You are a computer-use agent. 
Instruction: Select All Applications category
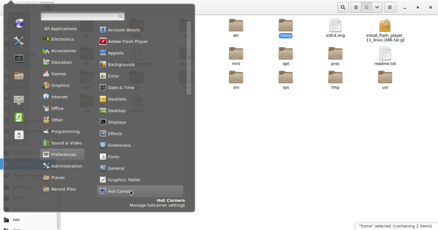pos(60,29)
